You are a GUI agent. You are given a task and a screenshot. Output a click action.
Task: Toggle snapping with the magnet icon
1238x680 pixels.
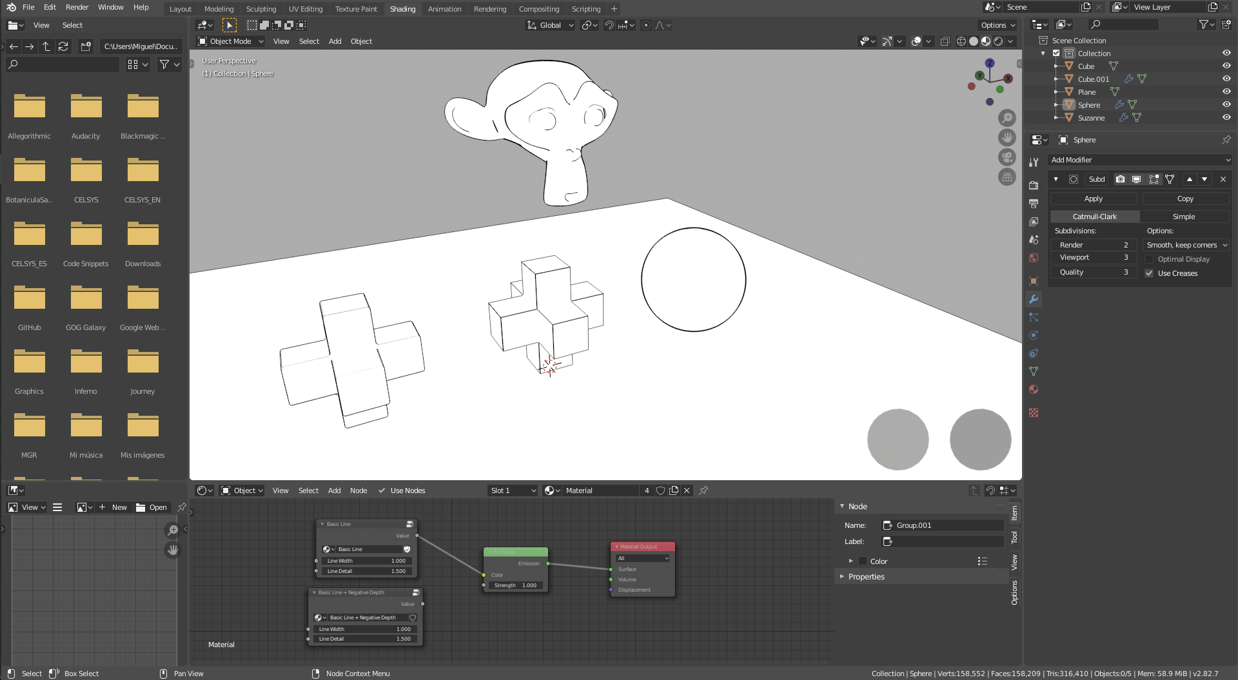coord(609,25)
